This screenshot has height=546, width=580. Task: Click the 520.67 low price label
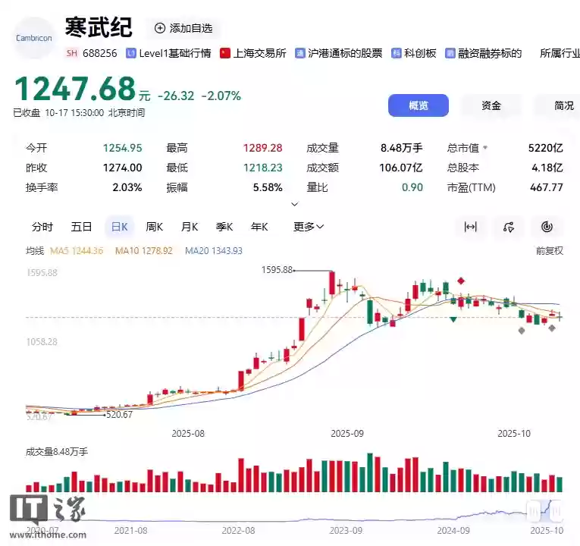pos(120,415)
